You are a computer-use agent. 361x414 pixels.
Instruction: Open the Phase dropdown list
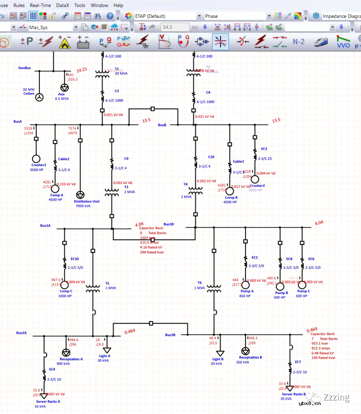(x=269, y=16)
